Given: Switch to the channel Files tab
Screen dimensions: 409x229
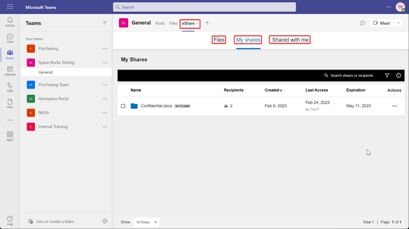Looking at the screenshot, I should tap(173, 23).
